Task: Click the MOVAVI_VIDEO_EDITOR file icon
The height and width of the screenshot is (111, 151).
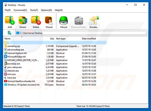Action: click(x=6, y=60)
